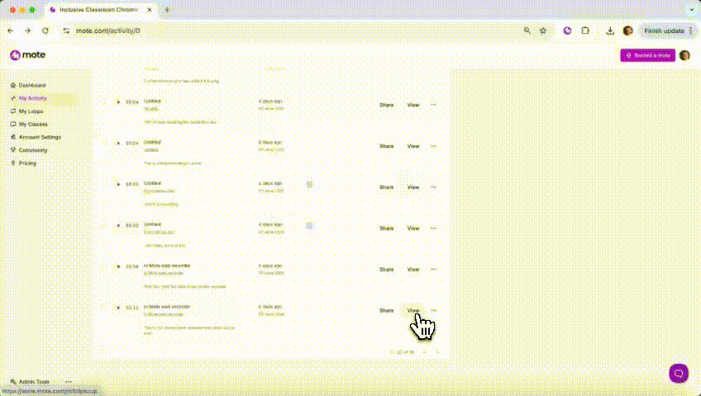
Task: Play the 00:11 In Mote web recorder mote
Action: click(118, 307)
